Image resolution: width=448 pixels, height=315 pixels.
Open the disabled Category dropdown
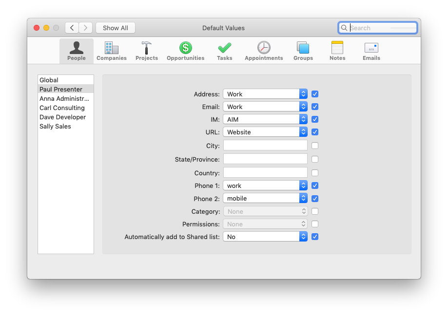(x=265, y=211)
